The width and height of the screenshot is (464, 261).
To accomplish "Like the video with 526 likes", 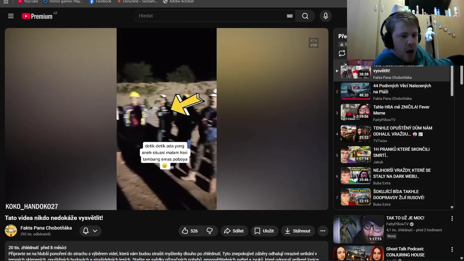I will [191, 231].
